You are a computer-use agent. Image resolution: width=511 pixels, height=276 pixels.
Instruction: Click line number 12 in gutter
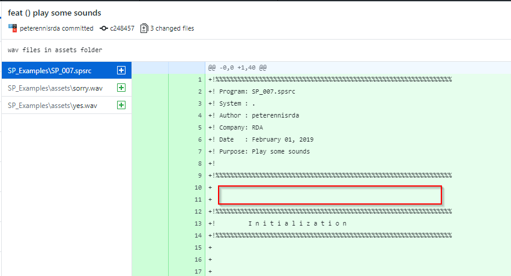[x=198, y=212]
